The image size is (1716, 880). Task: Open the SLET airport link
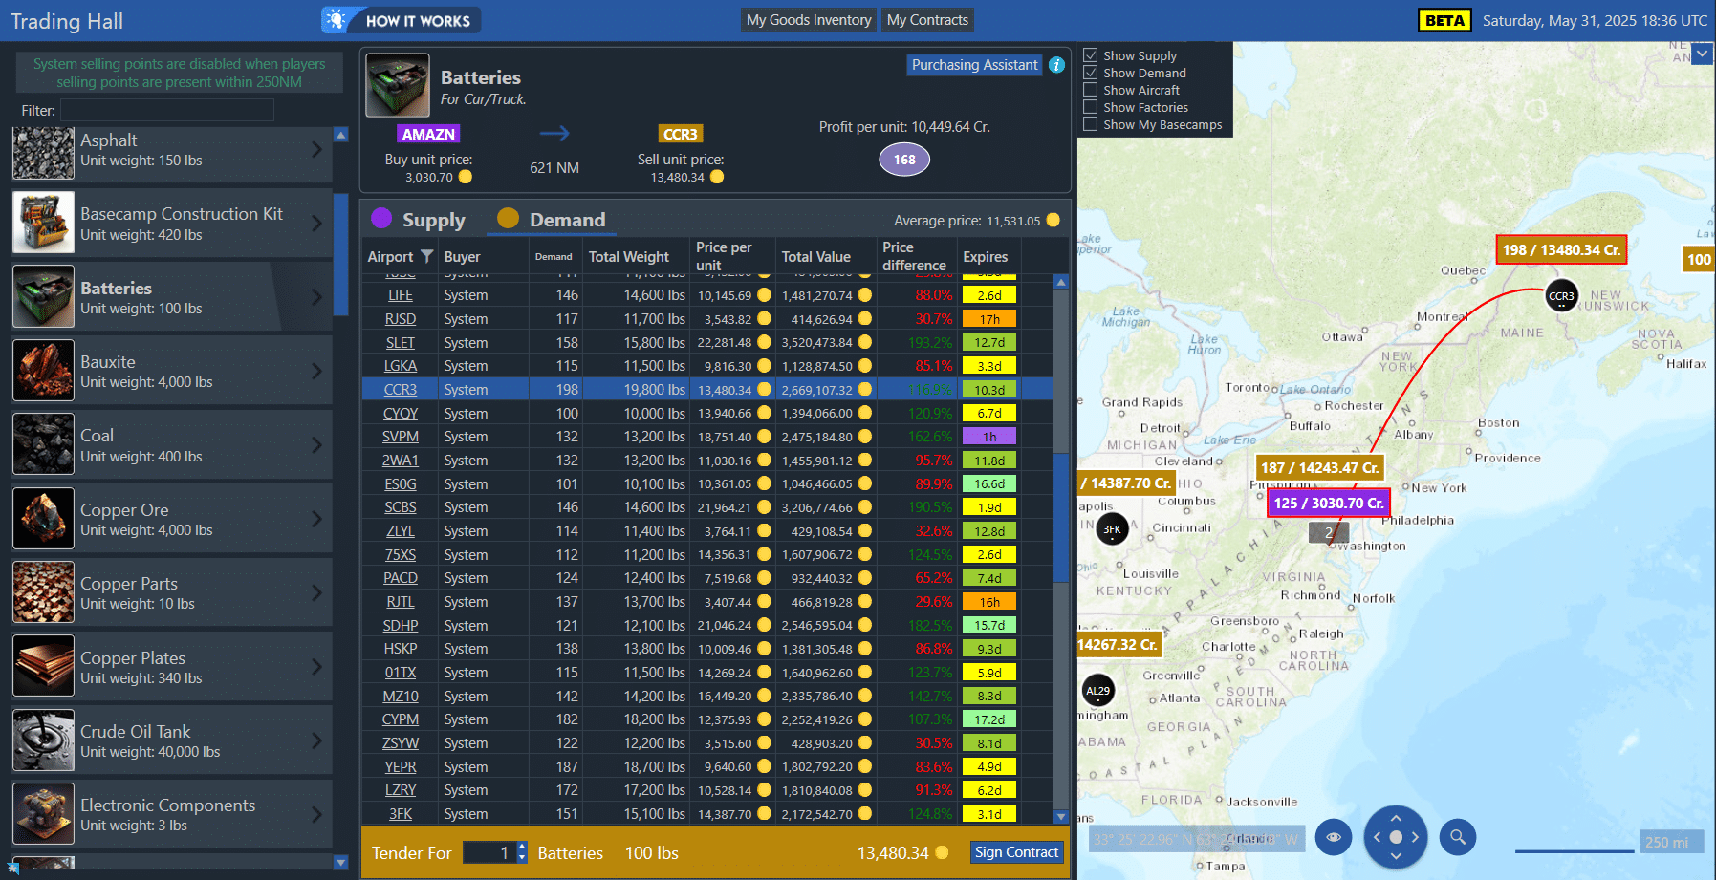point(401,342)
